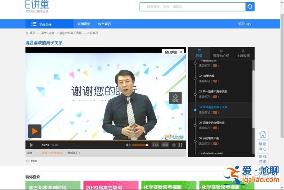284x190 pixels.
Task: Open the 1.5x playback speed selector
Action: tap(155, 145)
